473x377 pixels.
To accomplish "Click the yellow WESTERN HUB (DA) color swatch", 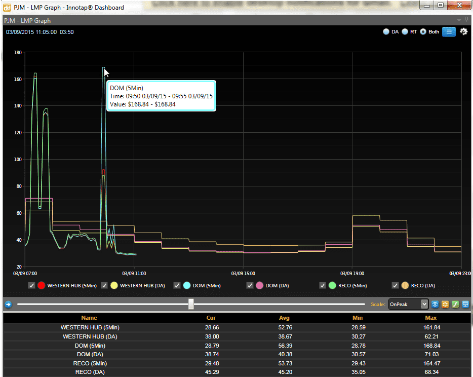I will pyautogui.click(x=114, y=285).
